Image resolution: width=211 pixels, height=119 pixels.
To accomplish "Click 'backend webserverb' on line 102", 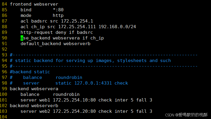I will [34, 106].
